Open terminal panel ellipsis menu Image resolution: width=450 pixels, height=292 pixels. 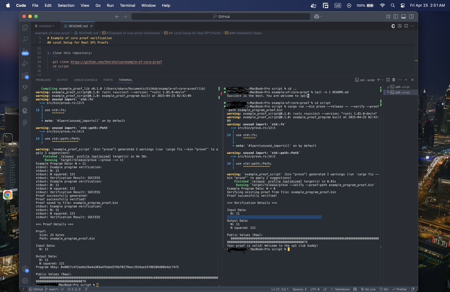(x=399, y=80)
